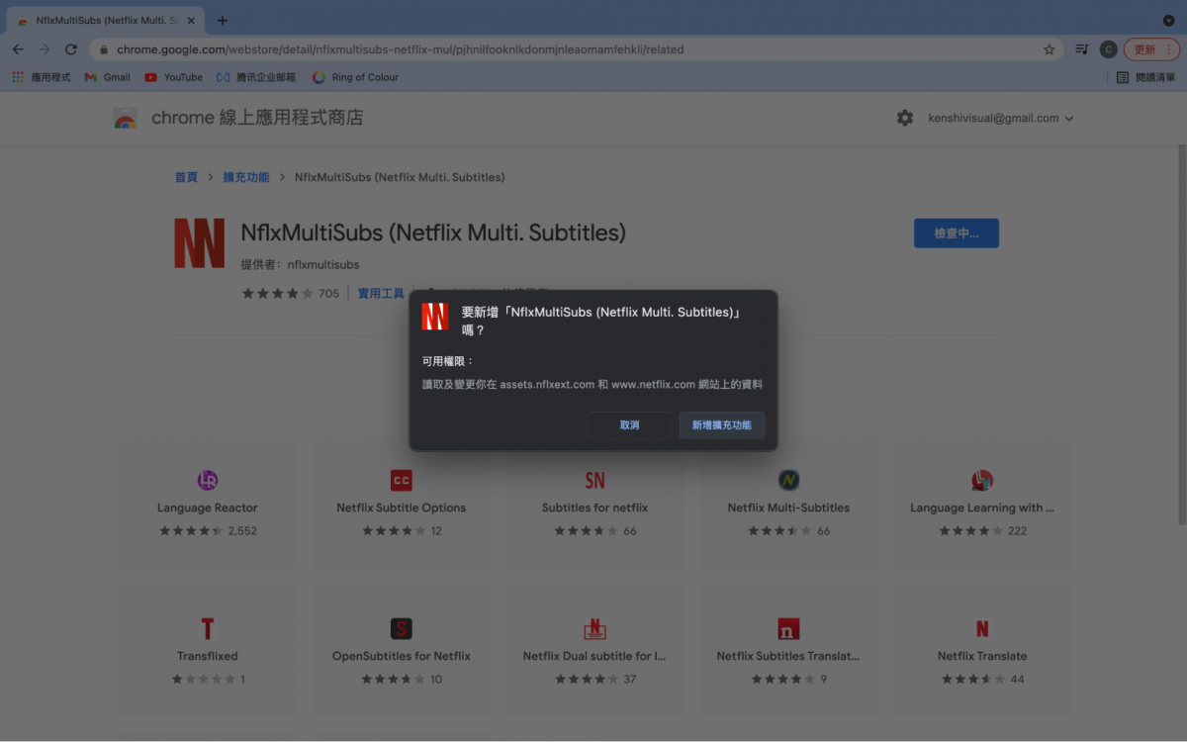
Task: Open the Ring of Colour bookmark
Action: pos(355,77)
